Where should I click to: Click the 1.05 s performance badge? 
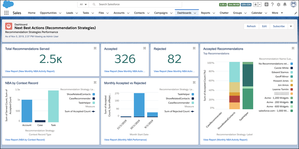click(x=223, y=4)
